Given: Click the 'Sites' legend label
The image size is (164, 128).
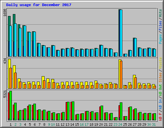Looking at the screenshot, I should point(160,77).
